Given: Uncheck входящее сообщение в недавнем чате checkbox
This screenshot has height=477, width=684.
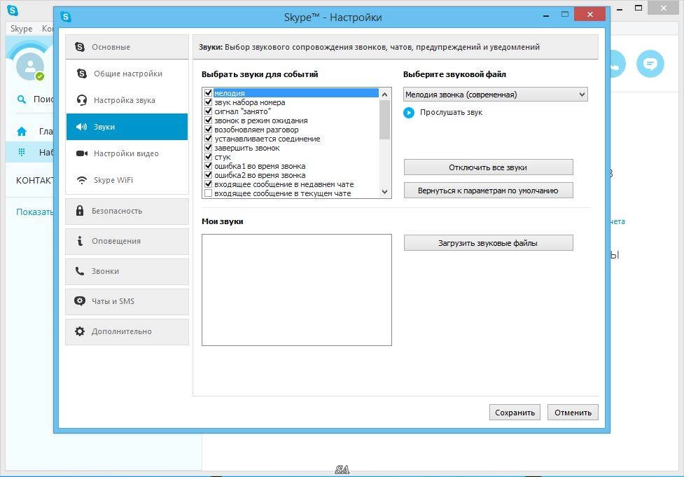Looking at the screenshot, I should point(209,184).
